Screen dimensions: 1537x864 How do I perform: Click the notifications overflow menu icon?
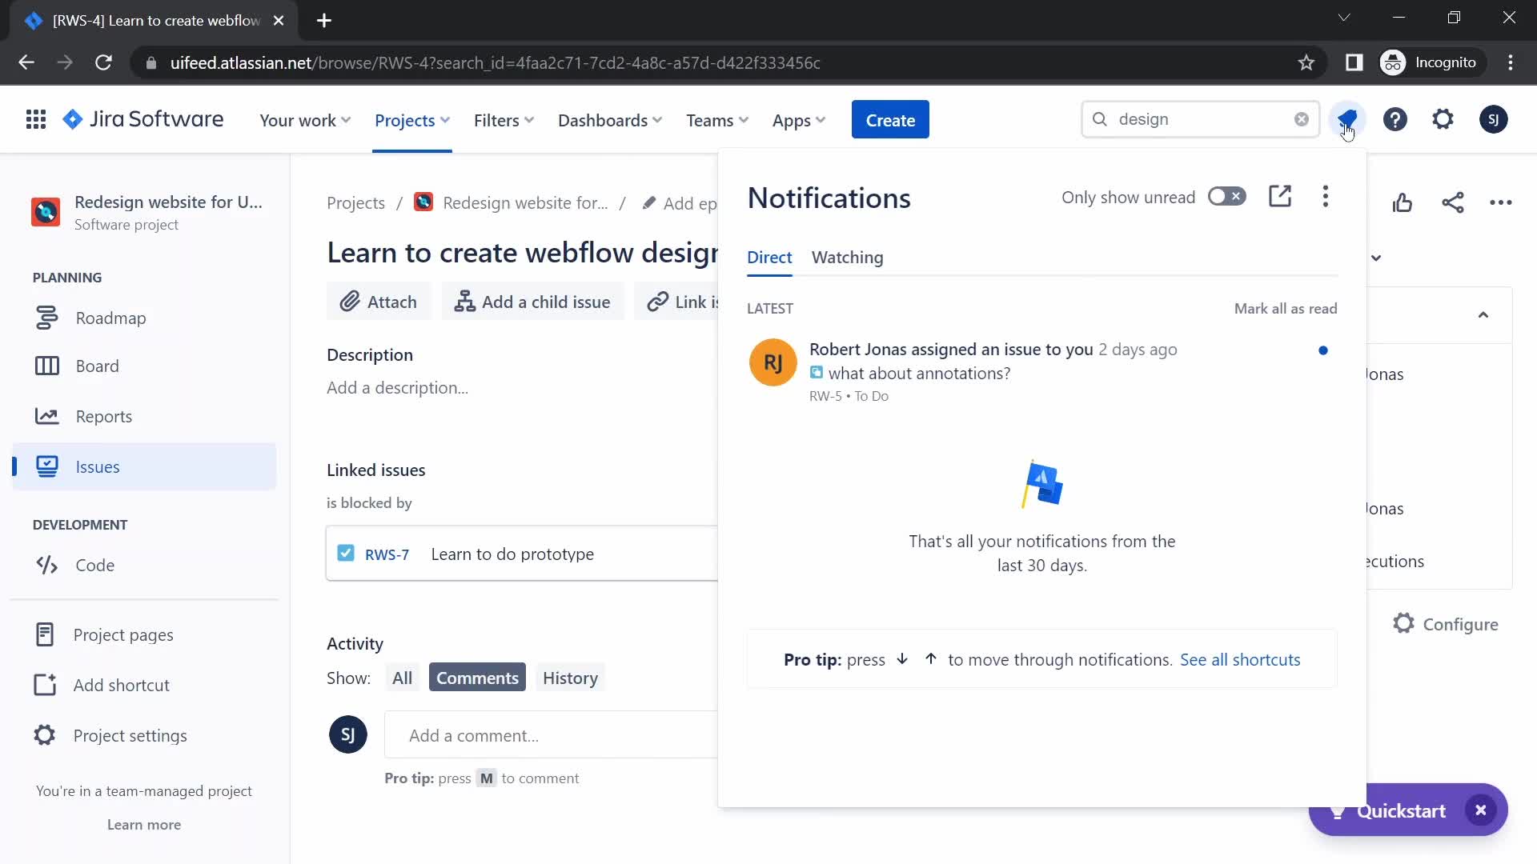click(x=1326, y=196)
